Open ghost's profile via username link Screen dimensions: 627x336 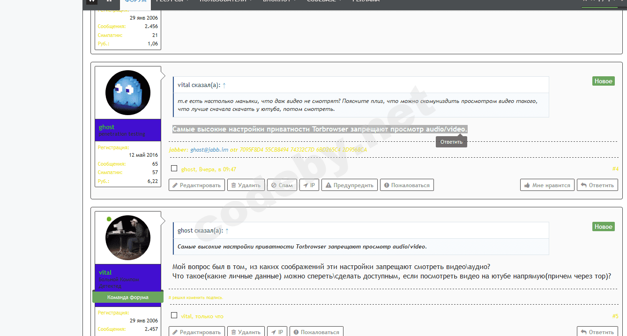(106, 127)
